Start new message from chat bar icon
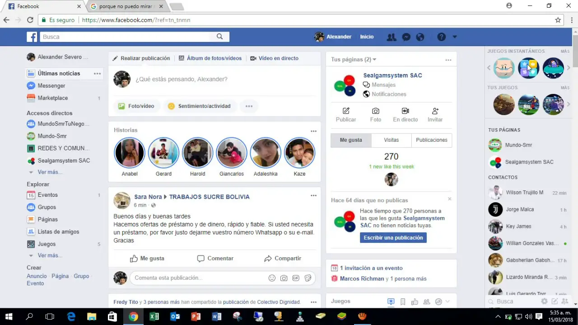 (x=555, y=301)
